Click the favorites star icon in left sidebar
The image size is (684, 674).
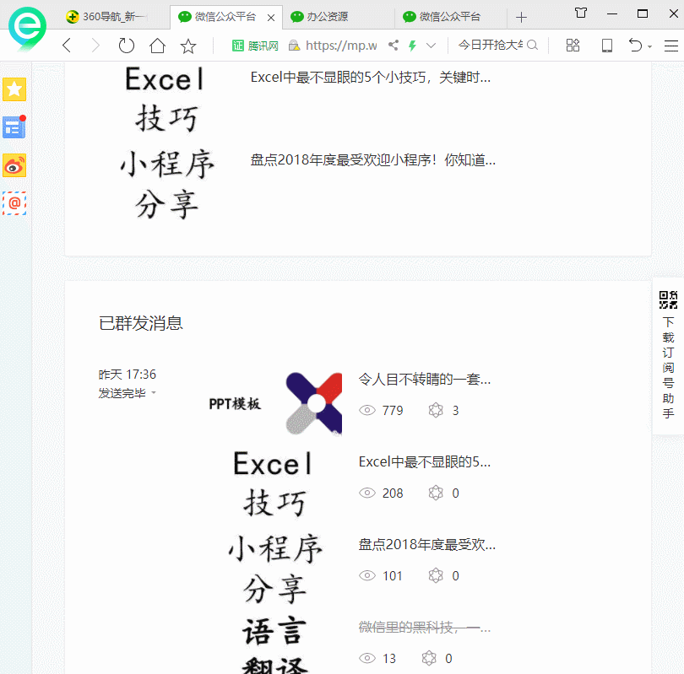pos(14,88)
